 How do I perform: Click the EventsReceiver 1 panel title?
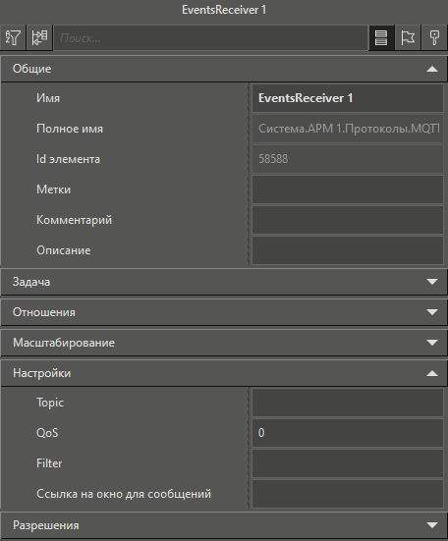[x=224, y=10]
